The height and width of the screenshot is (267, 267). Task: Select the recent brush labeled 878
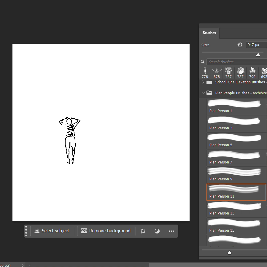[217, 73]
